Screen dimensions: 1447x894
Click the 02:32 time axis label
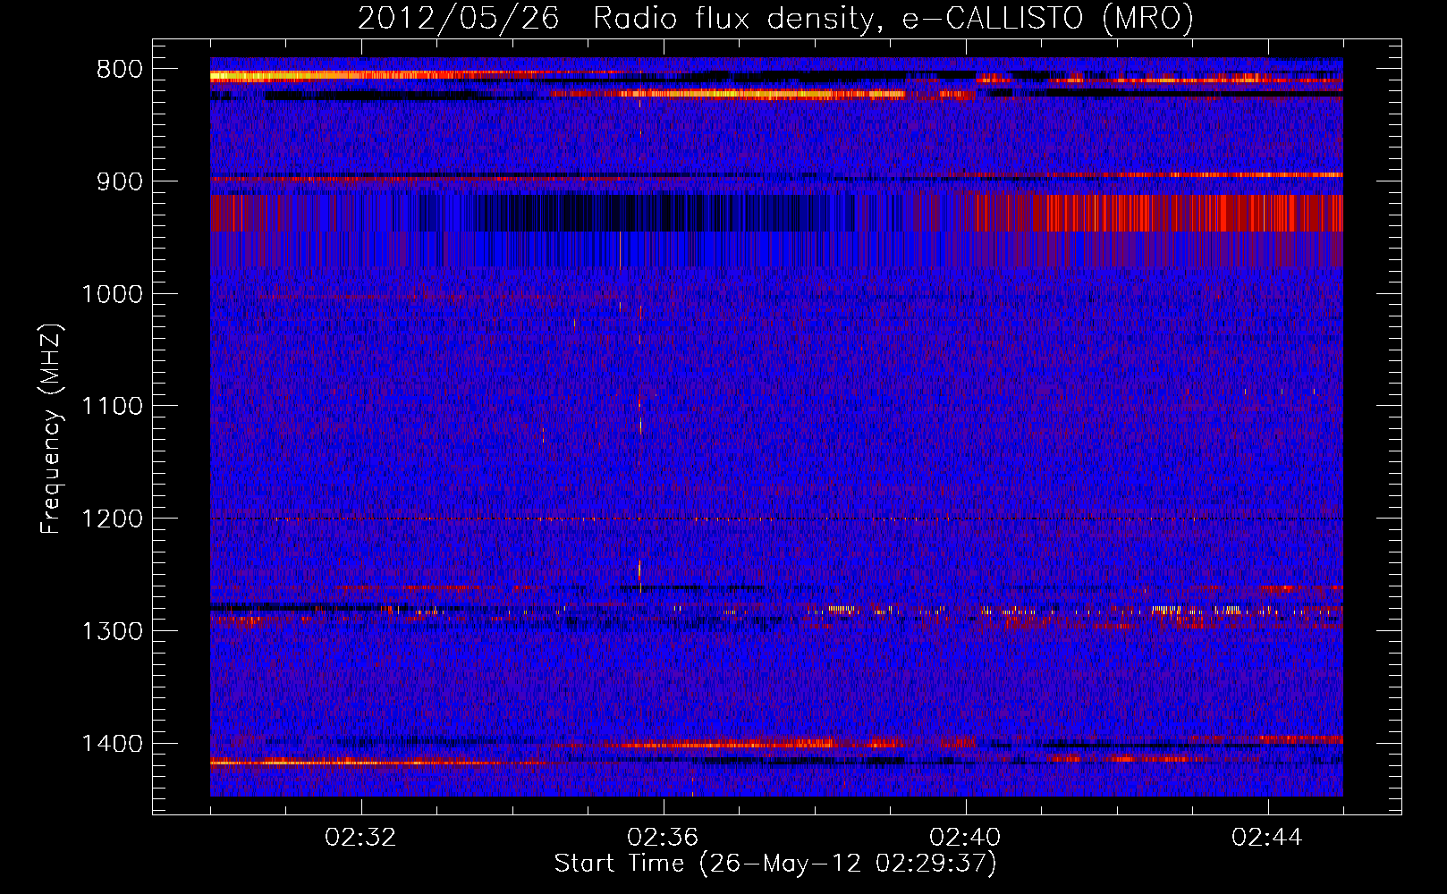click(x=361, y=838)
